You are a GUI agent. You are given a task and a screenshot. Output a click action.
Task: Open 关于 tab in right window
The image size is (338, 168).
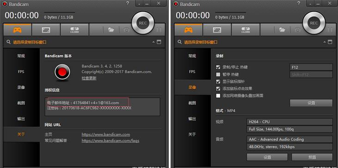(x=192, y=134)
